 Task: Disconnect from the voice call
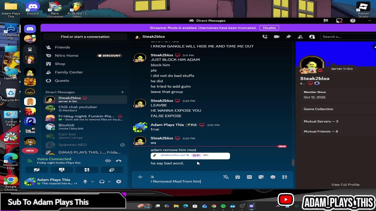pos(119,161)
